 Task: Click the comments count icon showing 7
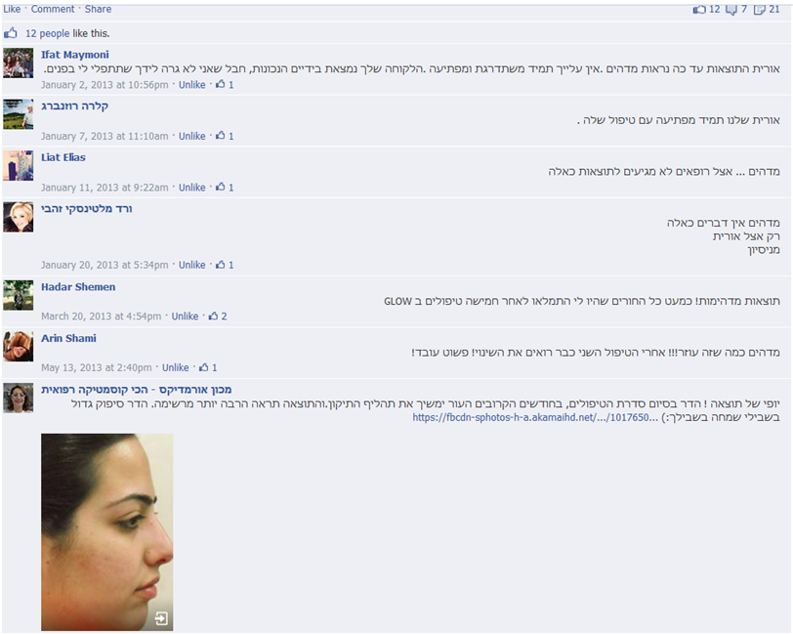[731, 10]
